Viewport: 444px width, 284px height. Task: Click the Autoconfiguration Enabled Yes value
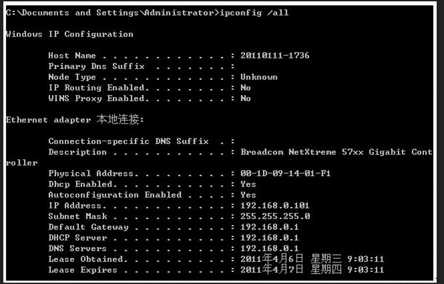click(248, 195)
